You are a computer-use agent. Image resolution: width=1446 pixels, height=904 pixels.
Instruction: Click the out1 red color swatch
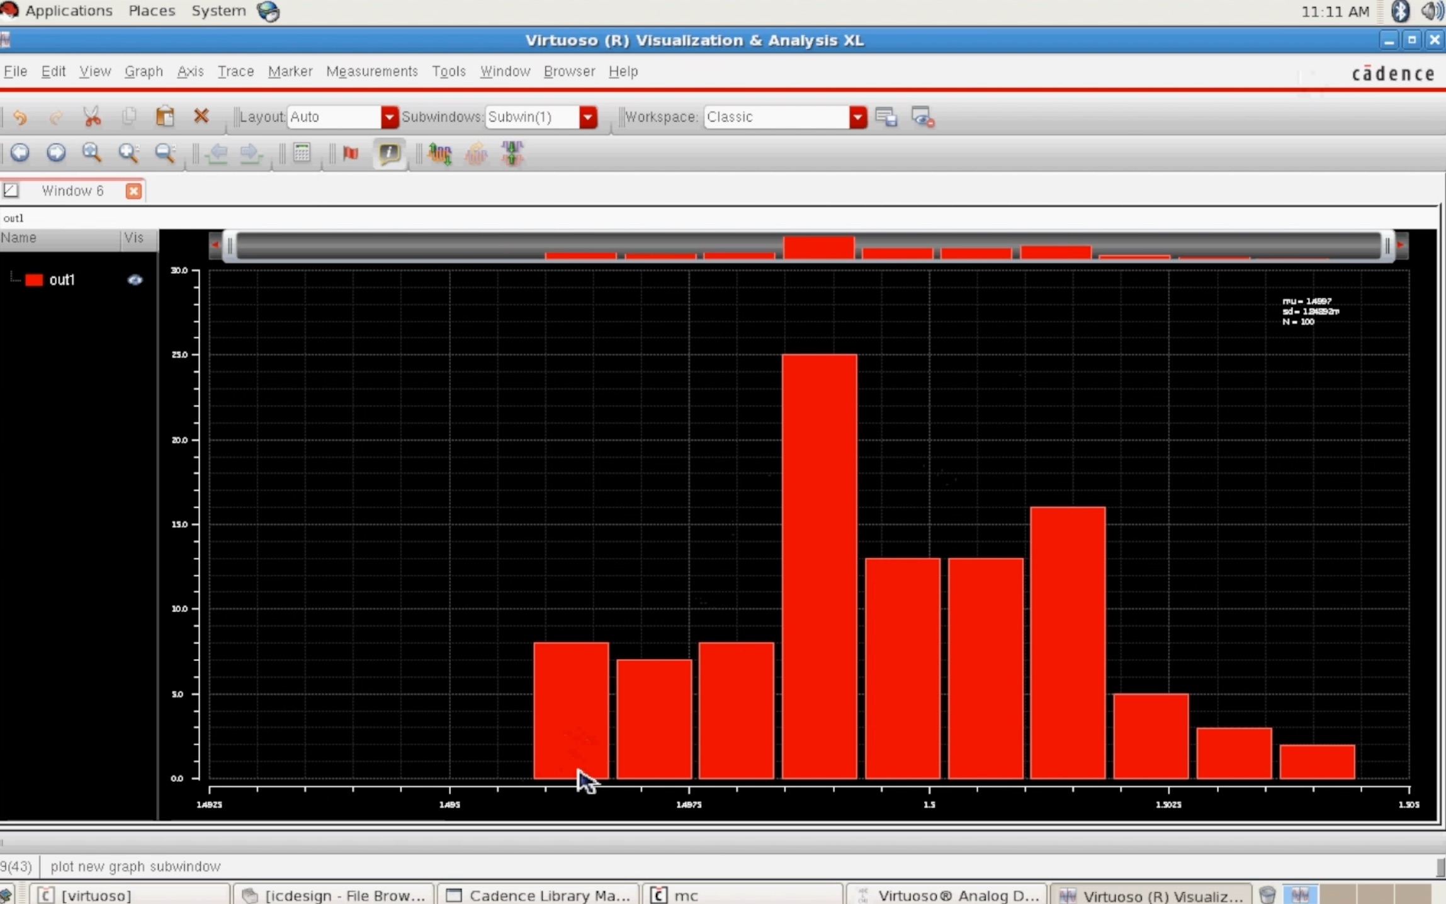[x=34, y=280]
